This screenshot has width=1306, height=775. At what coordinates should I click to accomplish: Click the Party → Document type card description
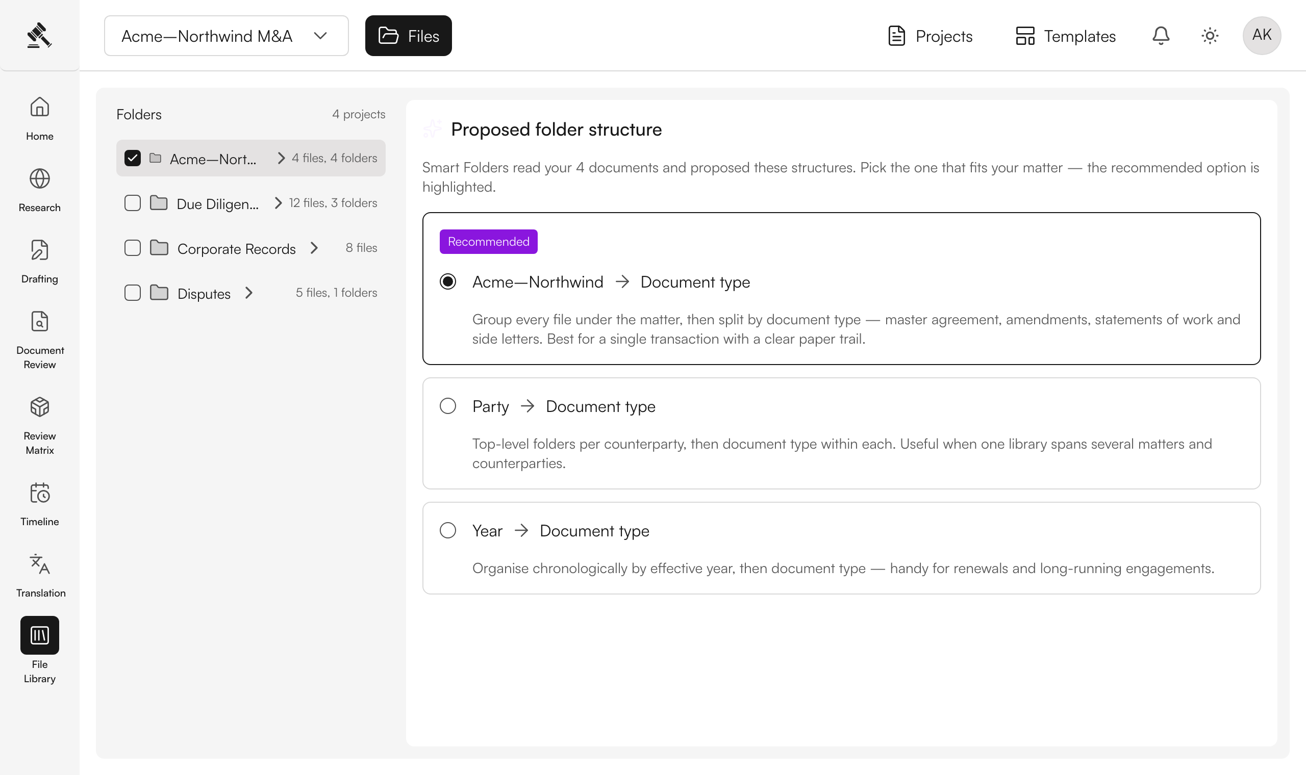pyautogui.click(x=842, y=453)
